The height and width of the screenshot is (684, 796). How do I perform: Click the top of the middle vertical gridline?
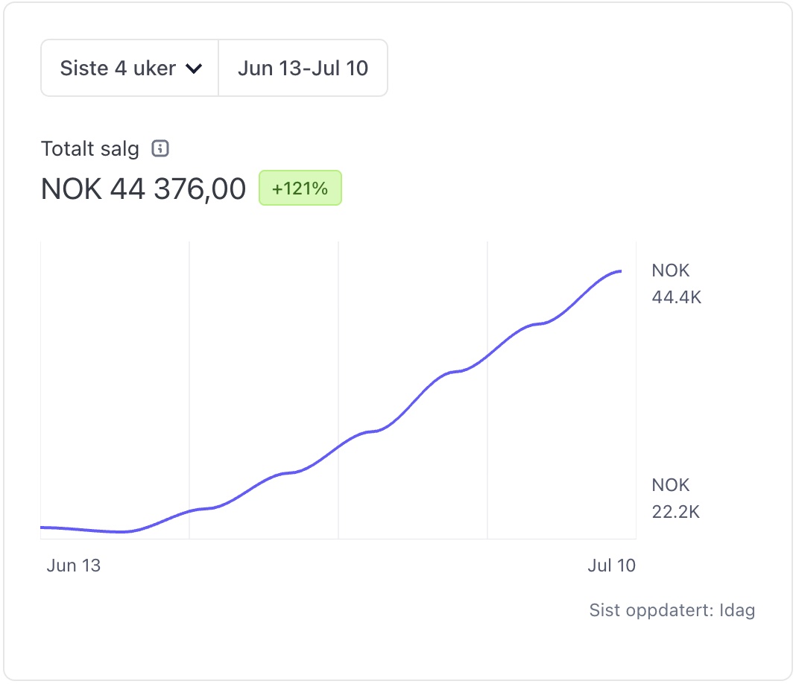pos(338,244)
